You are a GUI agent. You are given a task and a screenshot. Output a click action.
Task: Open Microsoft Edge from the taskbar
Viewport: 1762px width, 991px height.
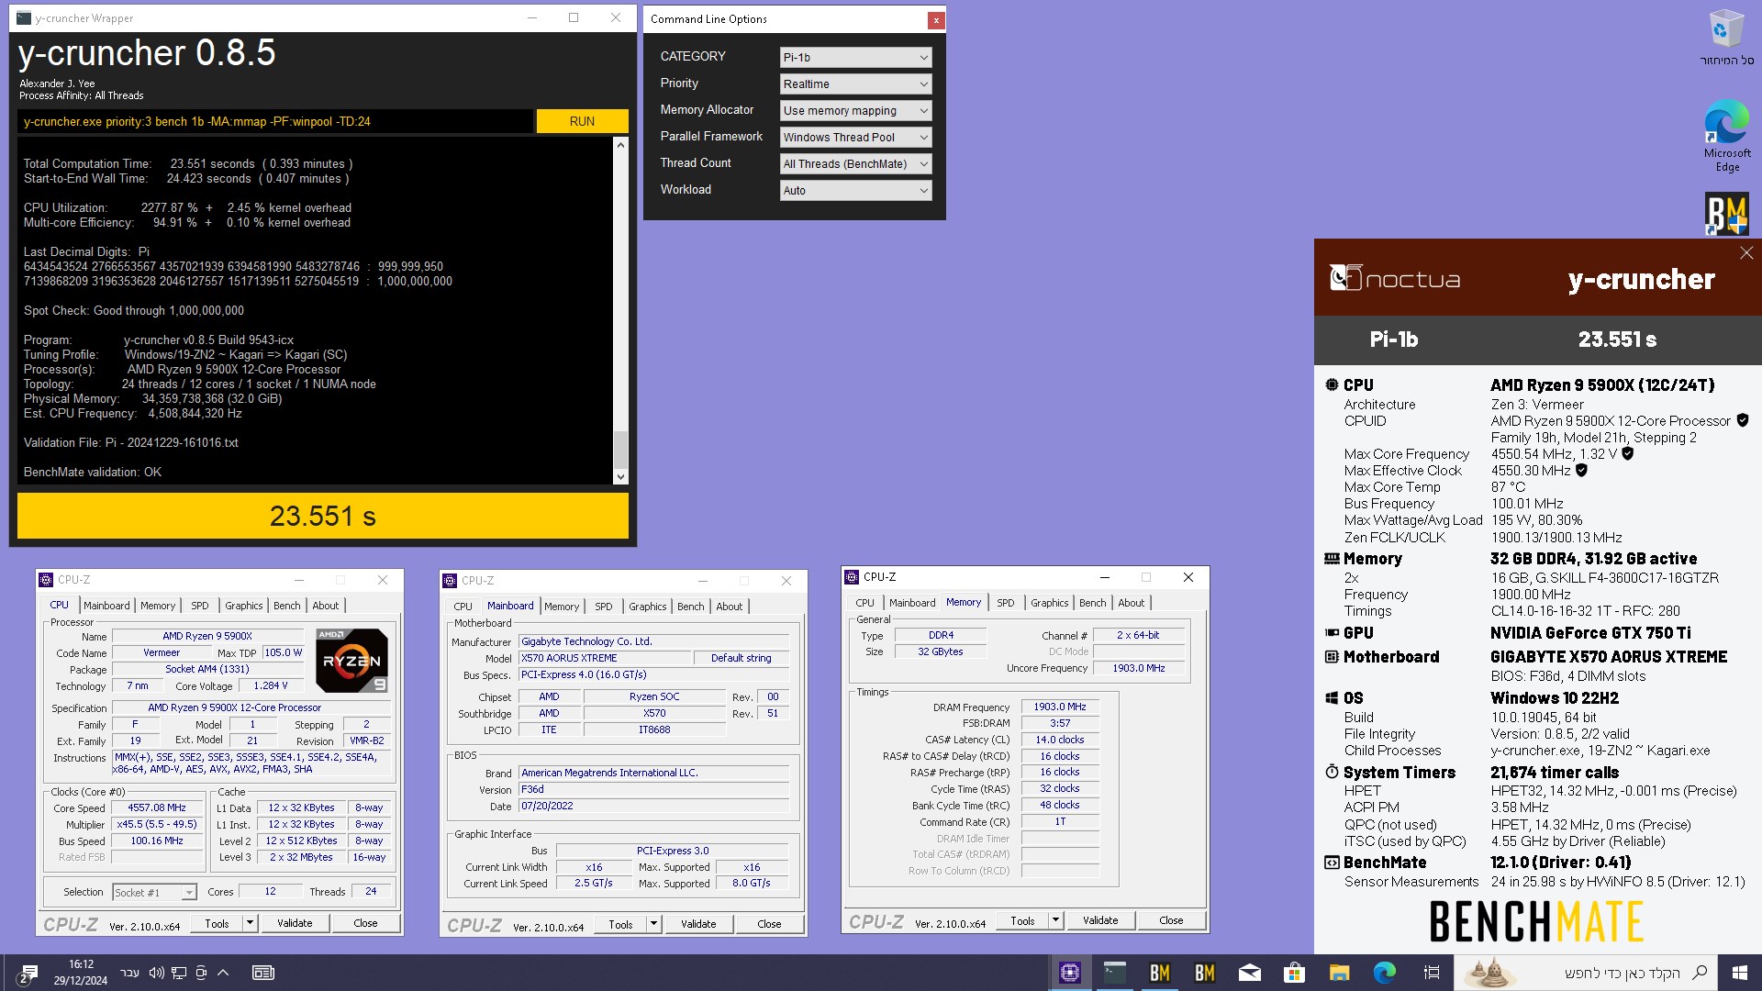pos(1385,973)
